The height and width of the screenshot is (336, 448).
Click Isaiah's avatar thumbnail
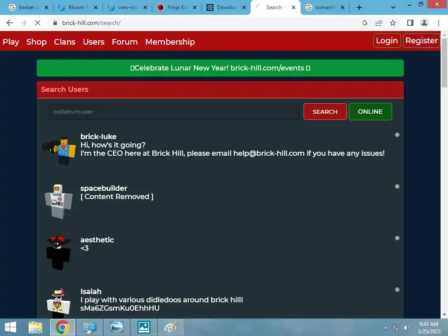click(x=58, y=303)
